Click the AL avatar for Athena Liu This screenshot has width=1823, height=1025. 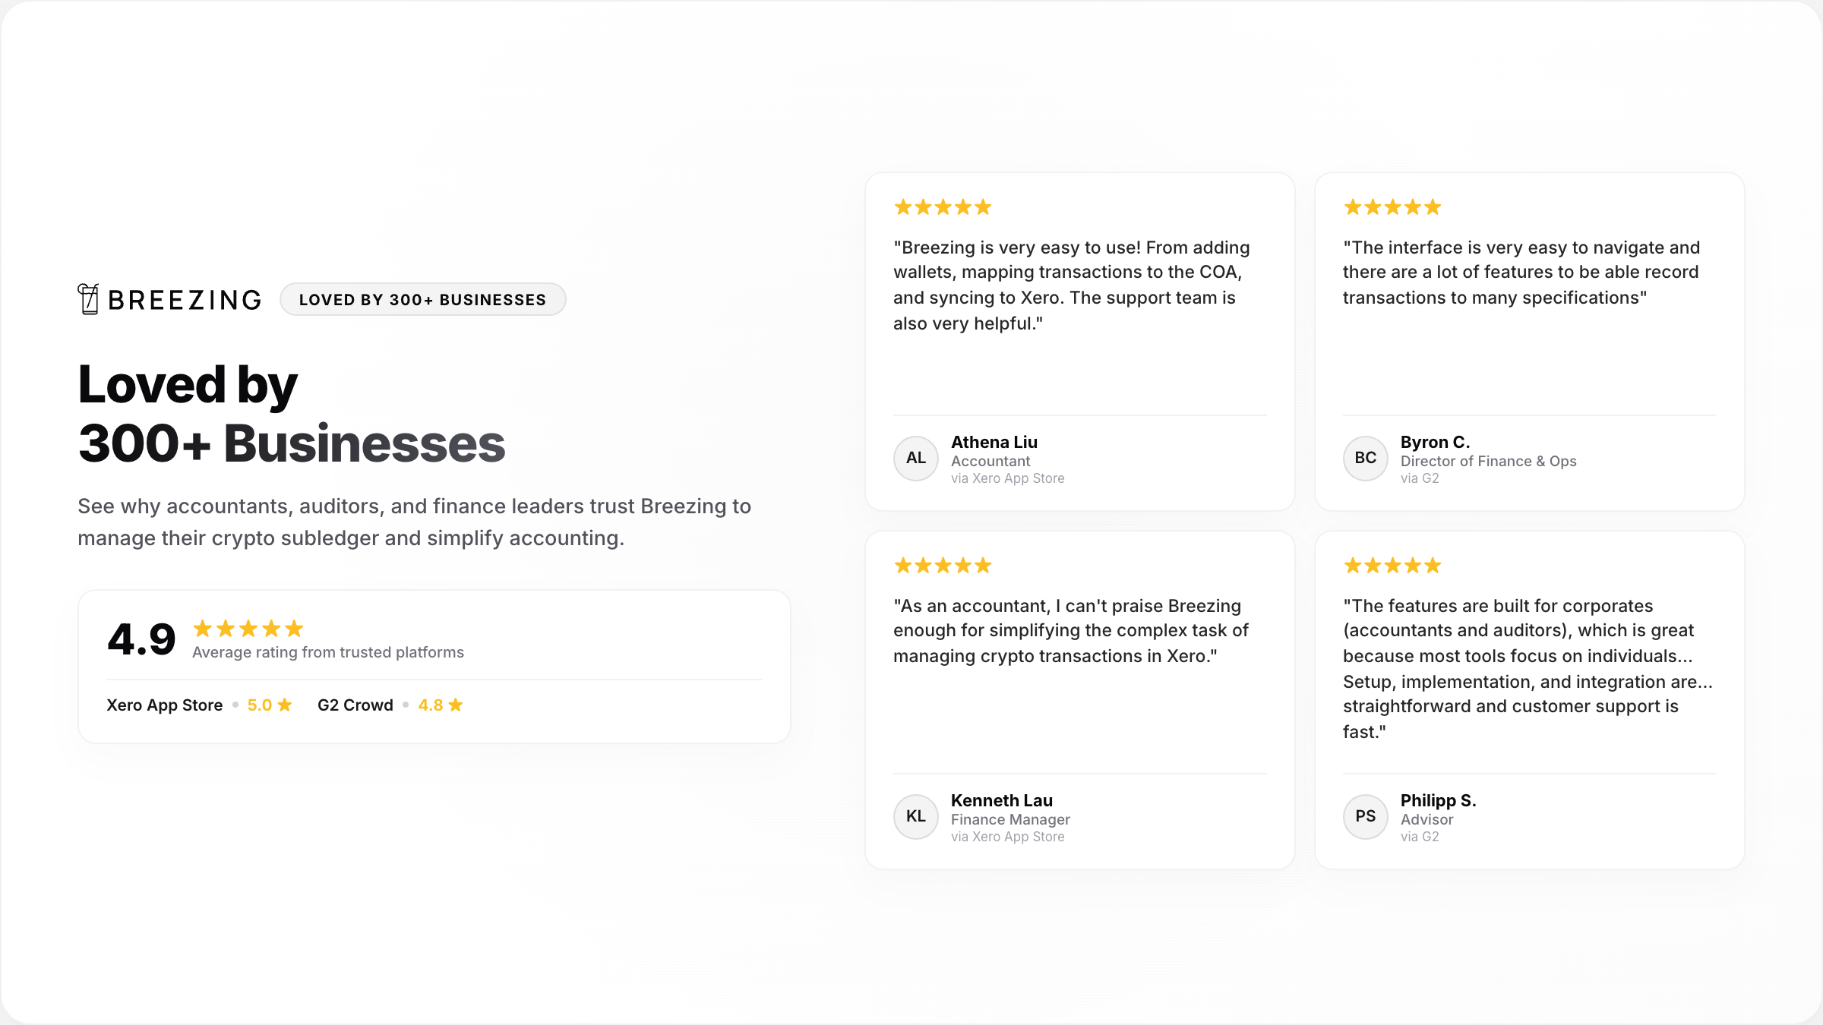(916, 458)
